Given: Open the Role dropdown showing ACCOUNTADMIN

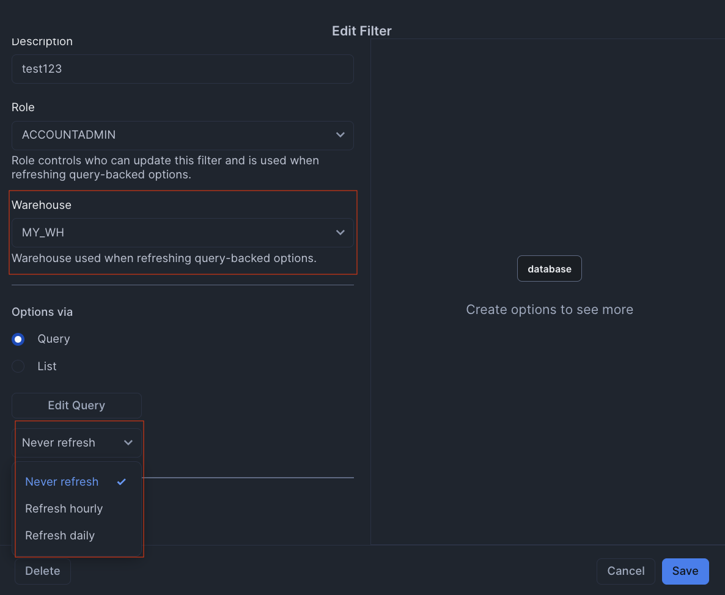Looking at the screenshot, I should pos(182,135).
